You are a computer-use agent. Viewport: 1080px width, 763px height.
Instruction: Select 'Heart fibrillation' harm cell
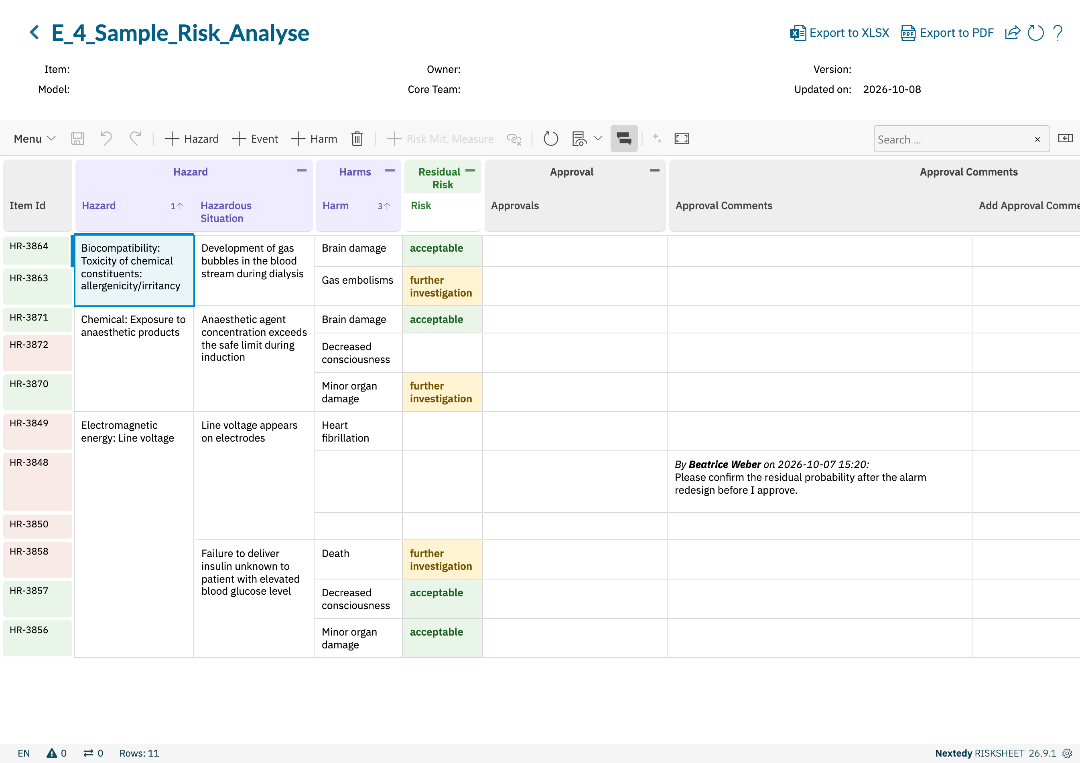(358, 431)
